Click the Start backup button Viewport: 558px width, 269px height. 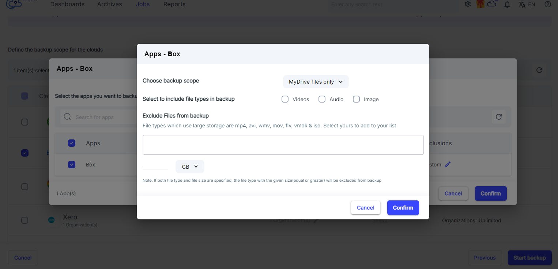tap(529, 258)
